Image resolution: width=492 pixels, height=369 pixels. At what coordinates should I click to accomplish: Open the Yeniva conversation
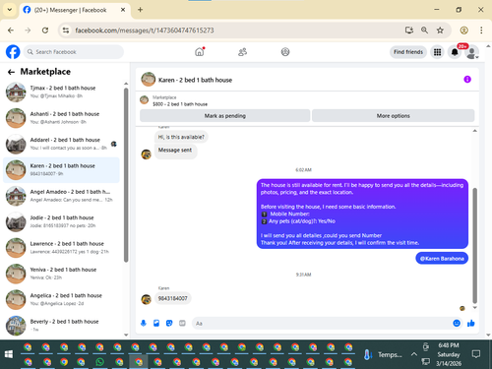(62, 274)
